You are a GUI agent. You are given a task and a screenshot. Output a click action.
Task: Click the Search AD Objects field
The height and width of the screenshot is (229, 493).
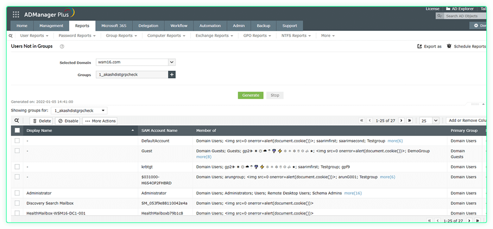click(465, 16)
